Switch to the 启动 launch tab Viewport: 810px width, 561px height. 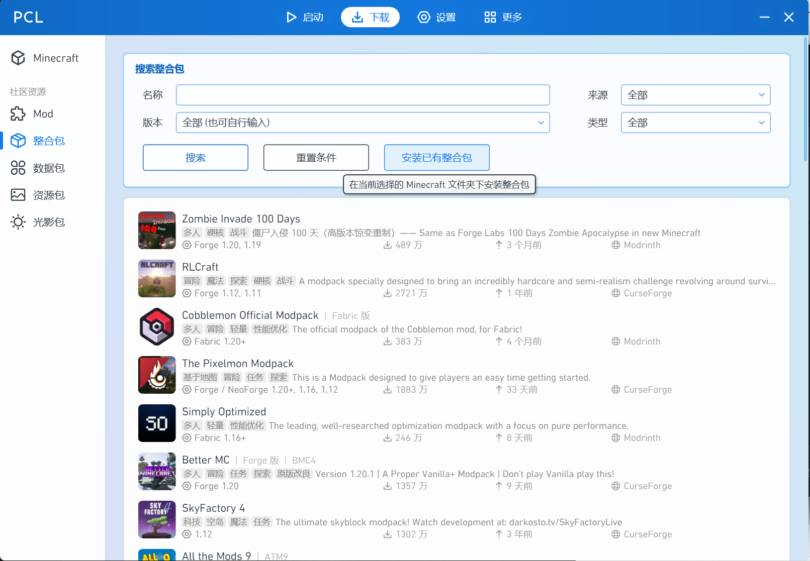305,18
